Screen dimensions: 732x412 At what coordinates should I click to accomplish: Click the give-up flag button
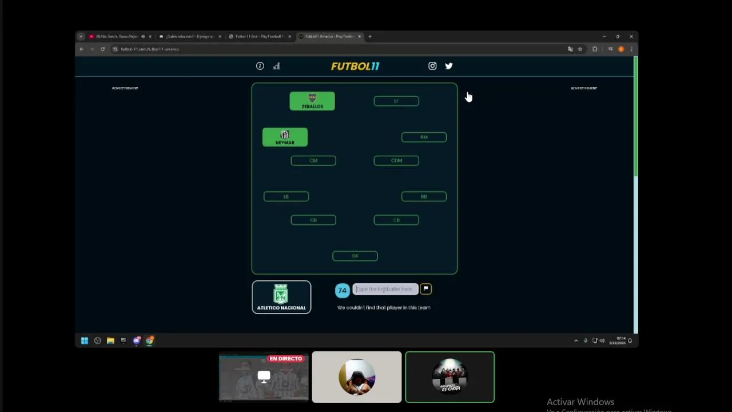425,289
